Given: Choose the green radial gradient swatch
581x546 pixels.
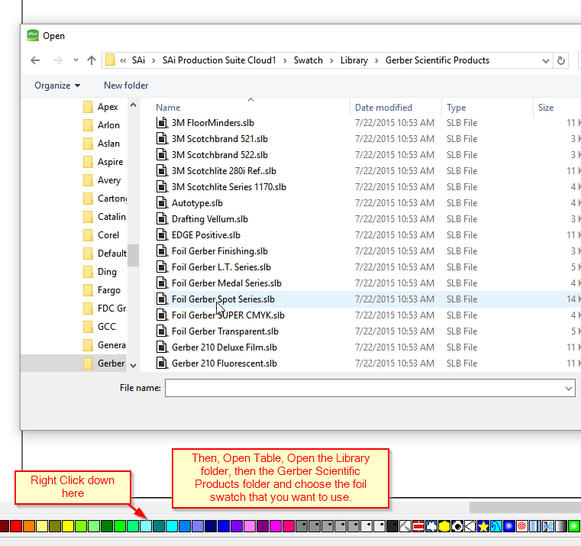Looking at the screenshot, I should (574, 526).
